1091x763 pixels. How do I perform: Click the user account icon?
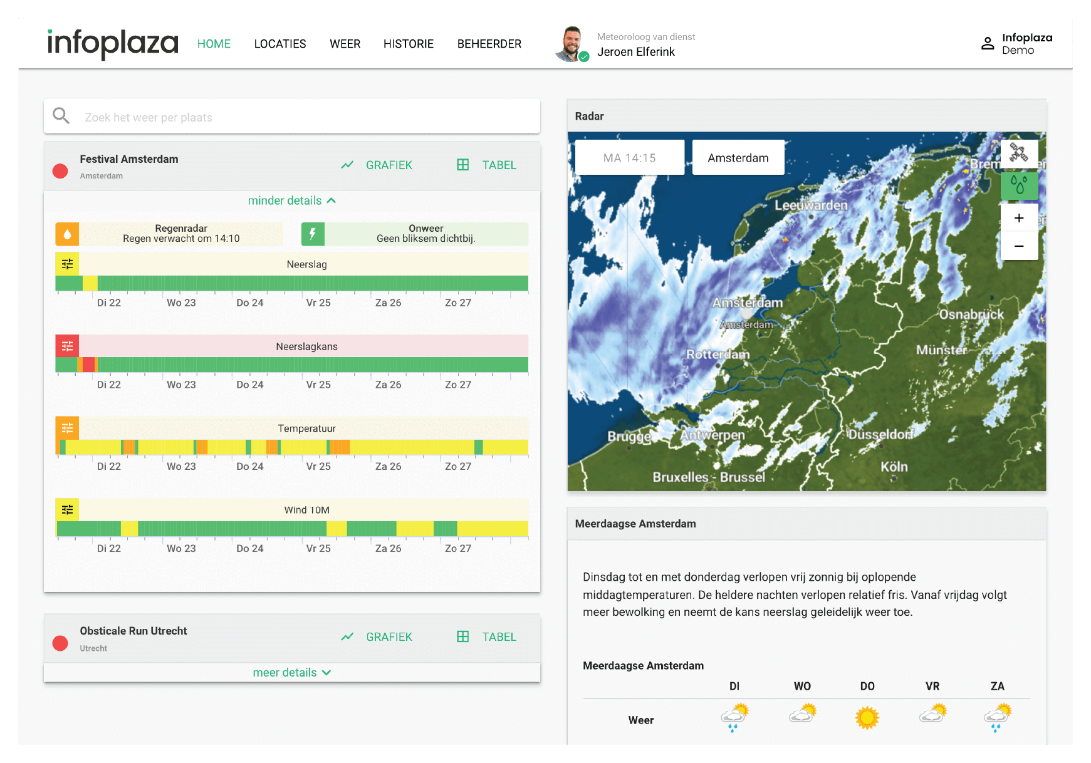point(988,43)
